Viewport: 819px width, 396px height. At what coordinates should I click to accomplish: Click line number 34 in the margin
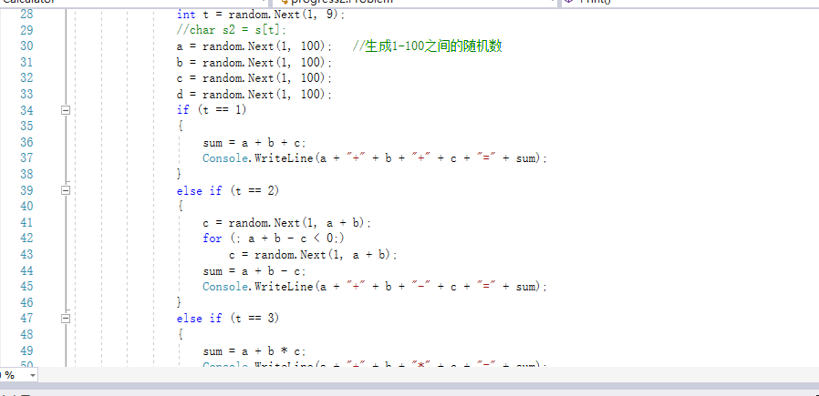[26, 110]
